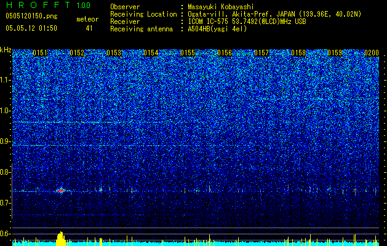Click the 0.9 frequency axis label
387x246 pixels.
coord(5,141)
